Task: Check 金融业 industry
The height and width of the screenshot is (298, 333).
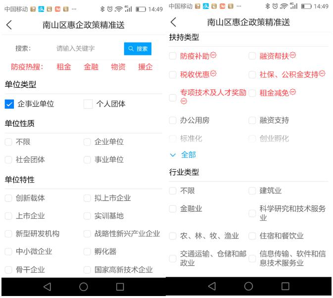Action: pyautogui.click(x=173, y=209)
